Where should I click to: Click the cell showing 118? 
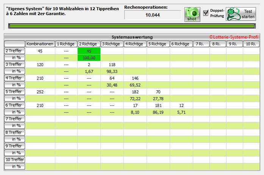[x=112, y=65]
